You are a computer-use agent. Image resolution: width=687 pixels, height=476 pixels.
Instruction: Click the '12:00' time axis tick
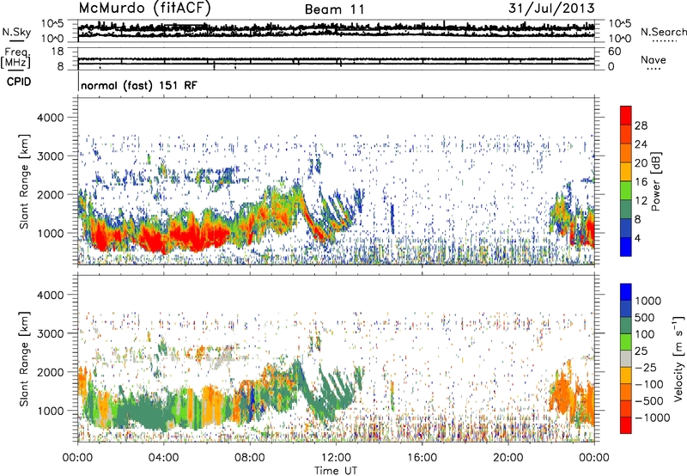click(336, 458)
